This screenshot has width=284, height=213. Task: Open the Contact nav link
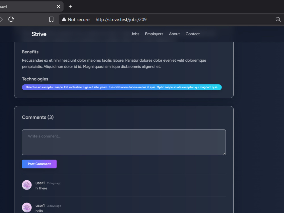point(193,34)
